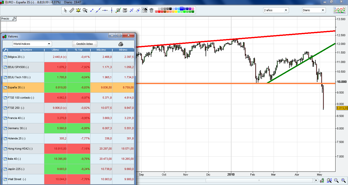Screen dimensions: 348x185
Task: Select the ruler measure tool
Action: (72, 10)
